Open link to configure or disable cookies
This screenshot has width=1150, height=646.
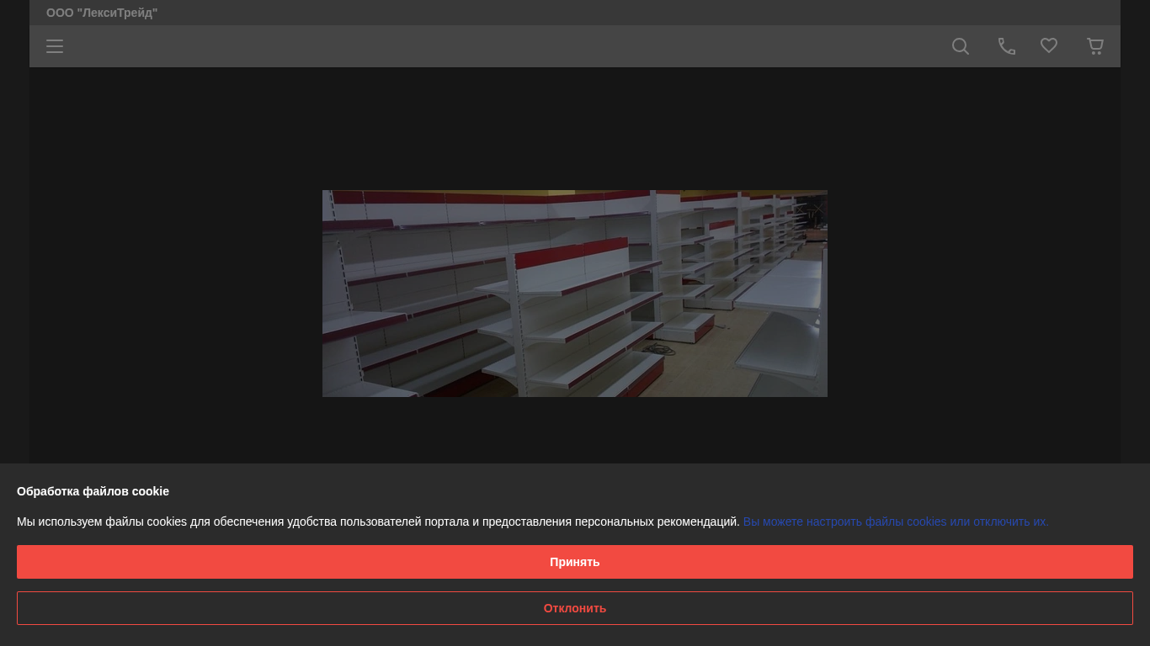click(x=896, y=522)
